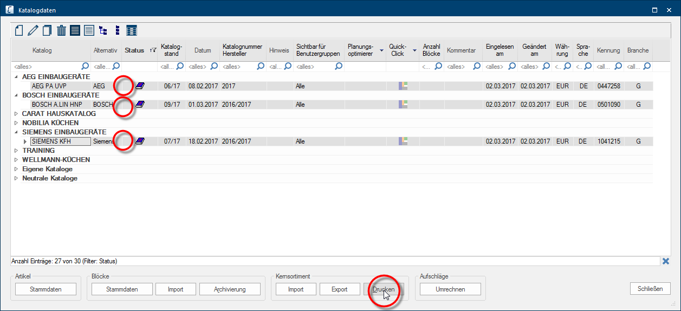Open the Quick-Click column dropdown arrow

click(x=415, y=50)
